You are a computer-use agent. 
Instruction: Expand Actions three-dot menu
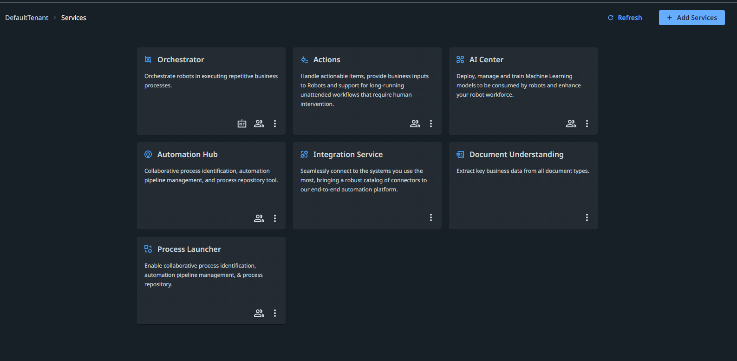pos(431,124)
